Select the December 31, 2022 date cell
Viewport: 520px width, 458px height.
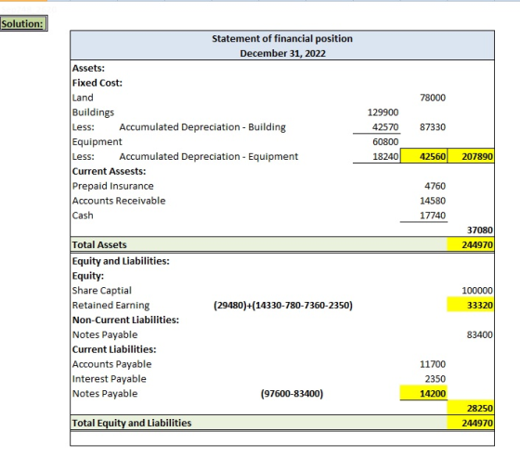point(282,53)
